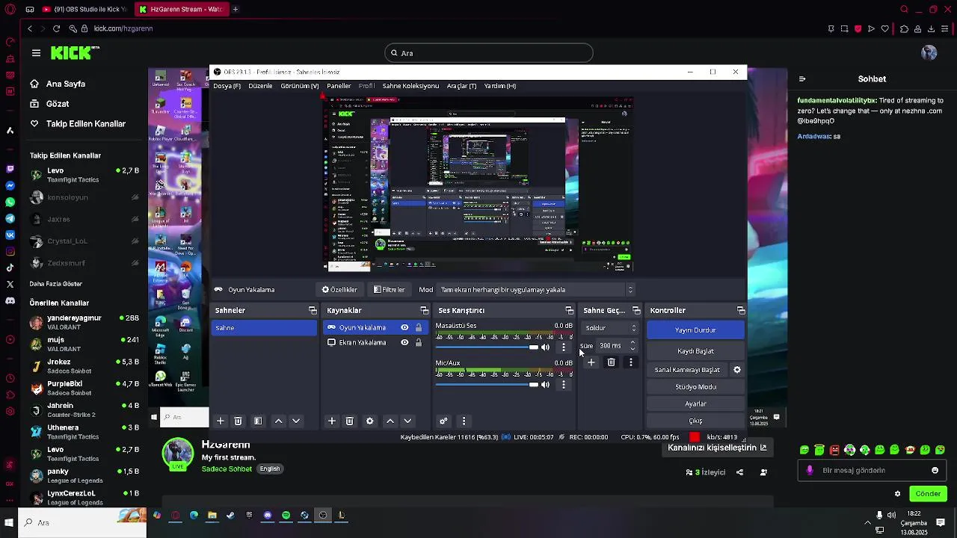
Task: Pop out the Ses Karıştırıcı dock panel
Action: coord(569,310)
